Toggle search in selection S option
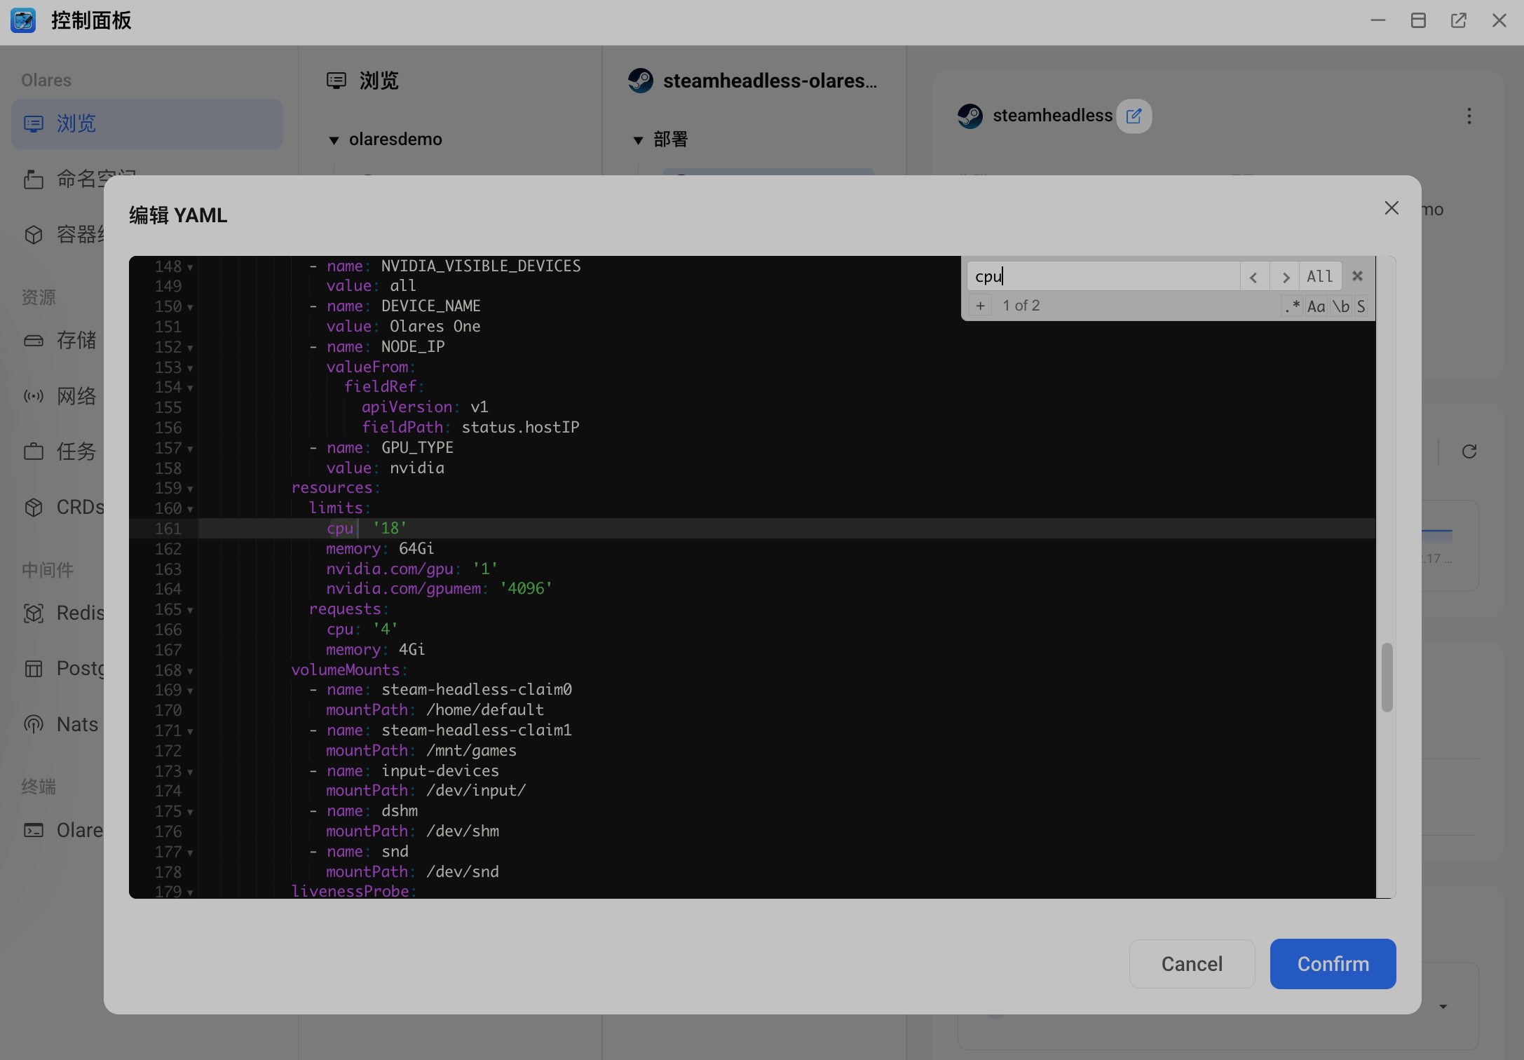Screen dimensions: 1524x1060 pos(1361,306)
